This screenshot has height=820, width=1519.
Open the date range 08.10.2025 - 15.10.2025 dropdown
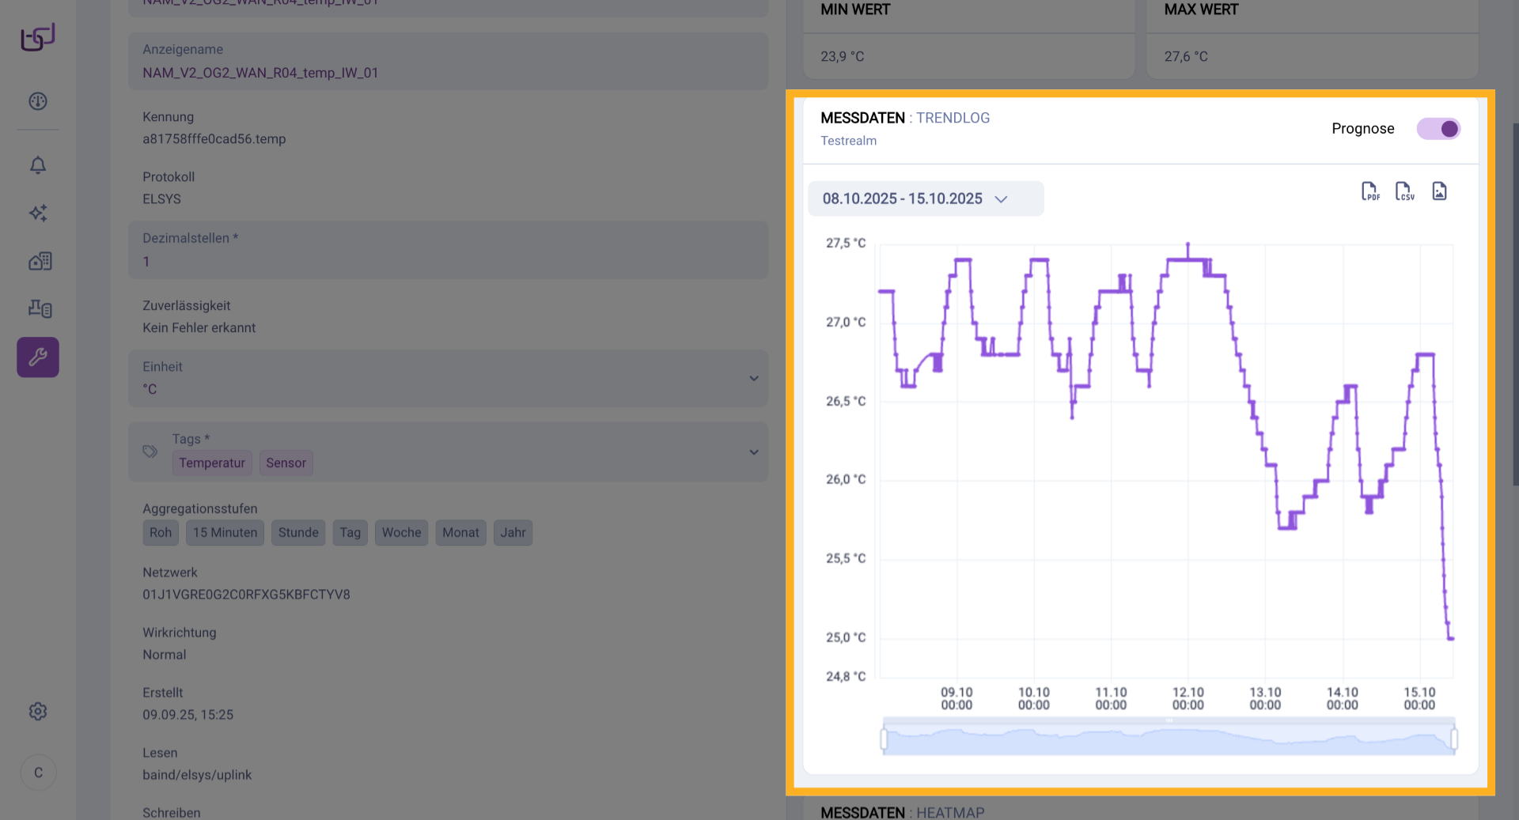click(x=925, y=198)
